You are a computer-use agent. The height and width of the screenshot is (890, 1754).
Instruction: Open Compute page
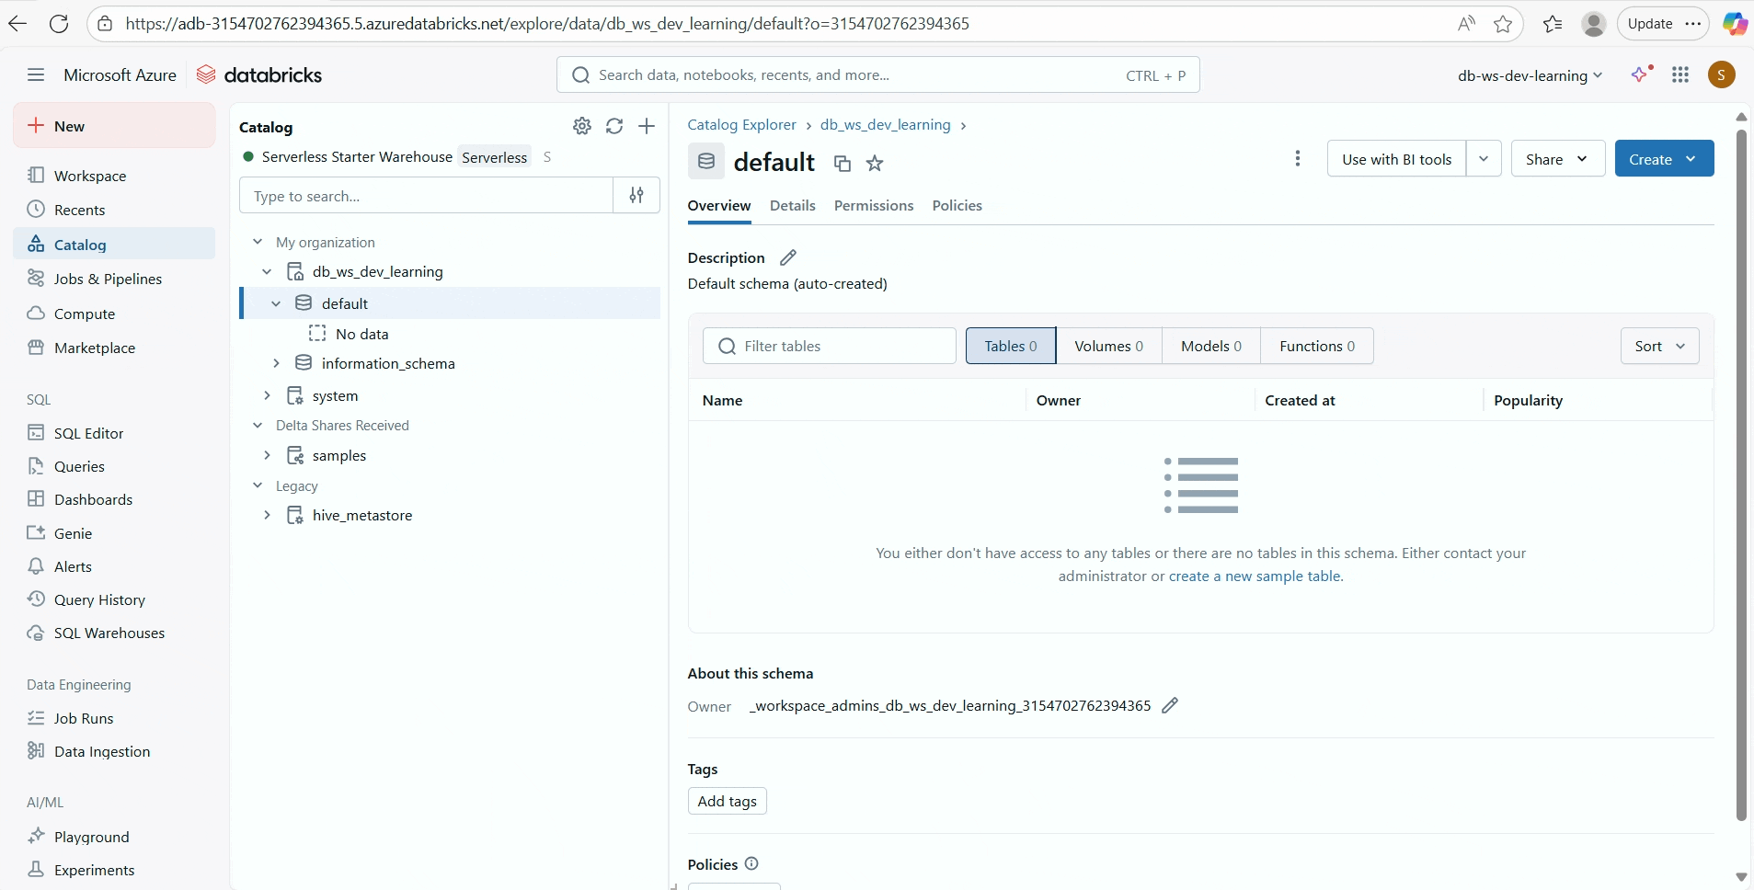click(114, 314)
